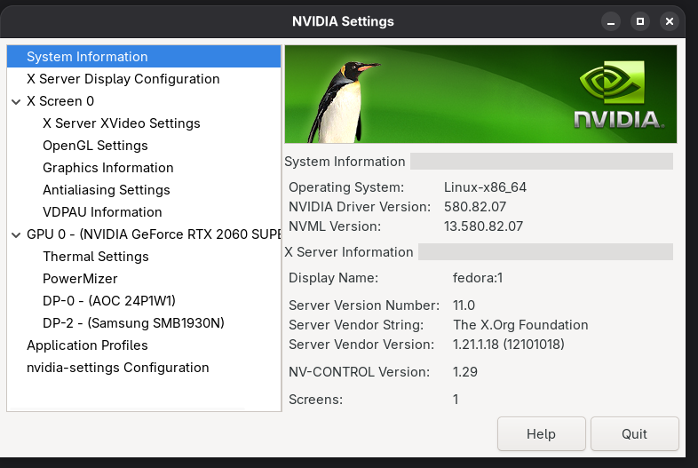Select GPU 0 GeForce RTX 2060 entry

144,234
